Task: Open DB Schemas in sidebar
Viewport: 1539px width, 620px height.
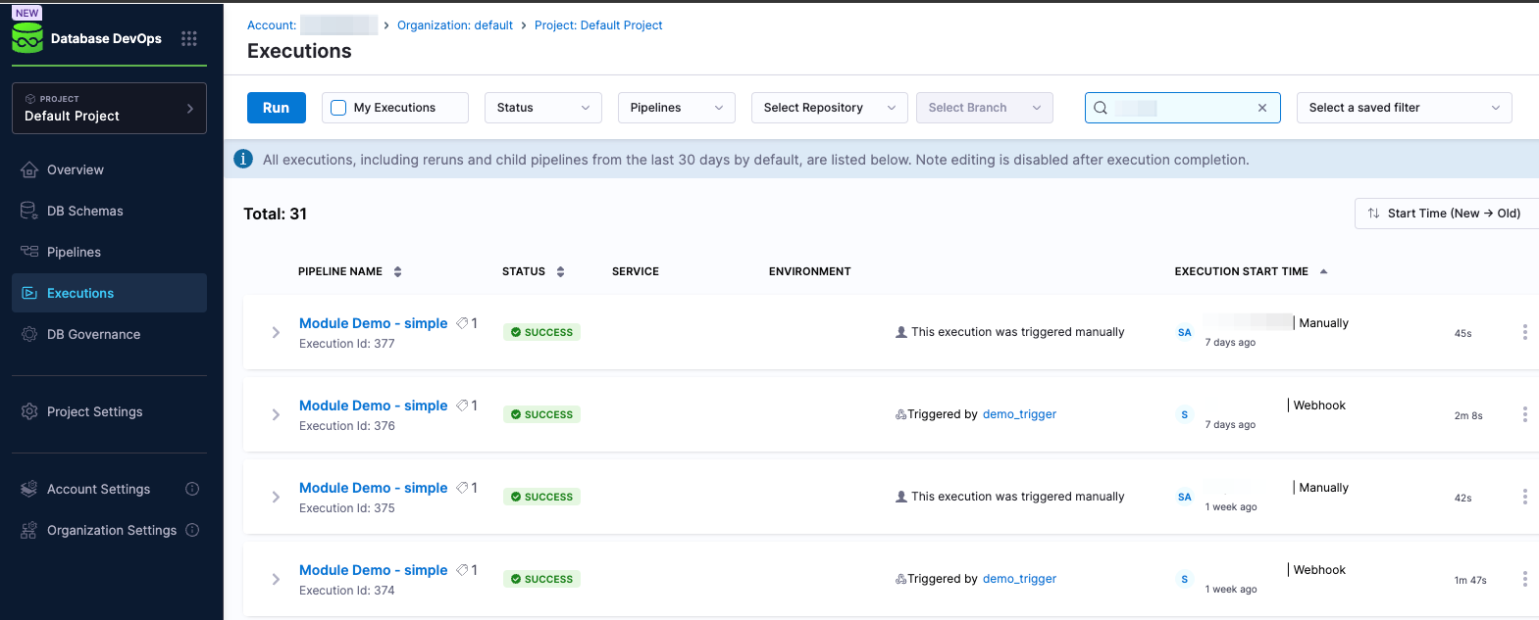Action: click(85, 211)
